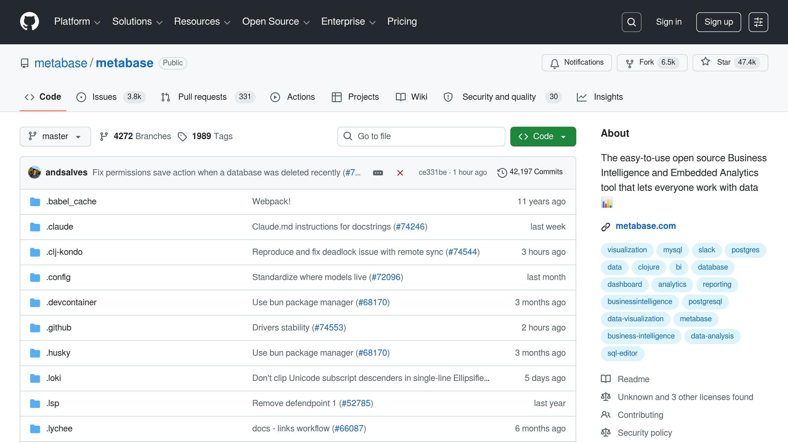Select the mysql topic tag

(x=673, y=250)
